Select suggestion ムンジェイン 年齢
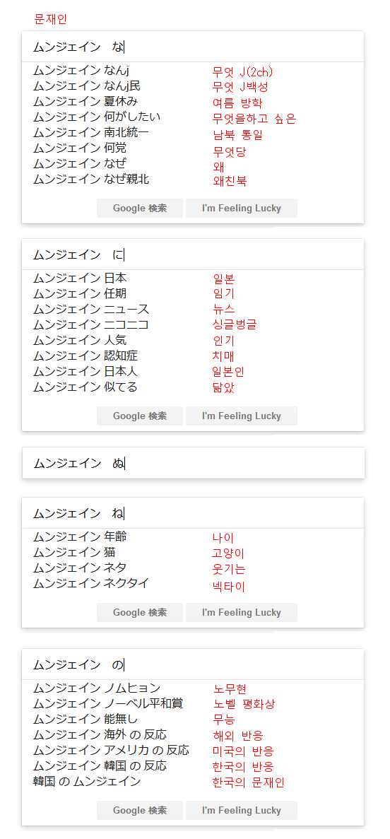The width and height of the screenshot is (390, 839). pos(80,536)
